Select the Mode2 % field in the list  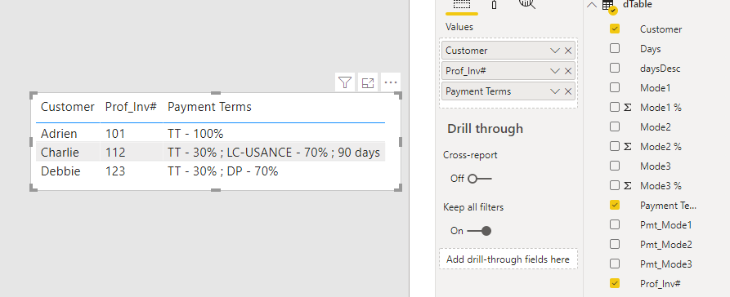pos(661,146)
